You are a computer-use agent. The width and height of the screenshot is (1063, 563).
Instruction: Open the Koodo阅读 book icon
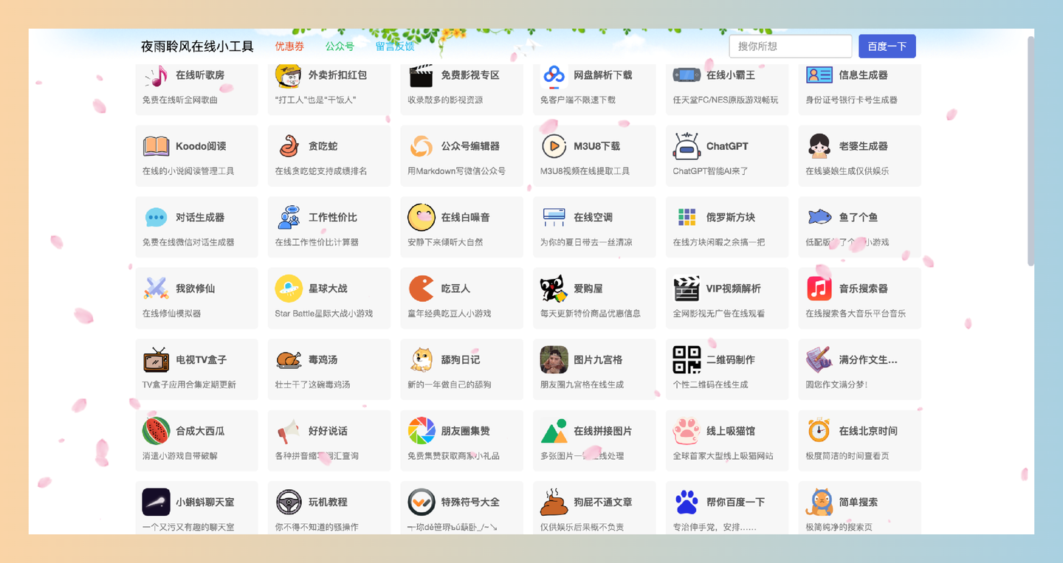click(156, 146)
